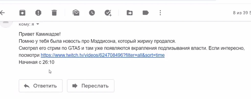Click the text Начиная с 26:10
The image size is (251, 99).
click(37, 62)
